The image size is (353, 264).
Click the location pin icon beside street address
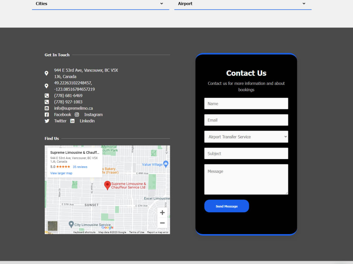tap(46, 74)
